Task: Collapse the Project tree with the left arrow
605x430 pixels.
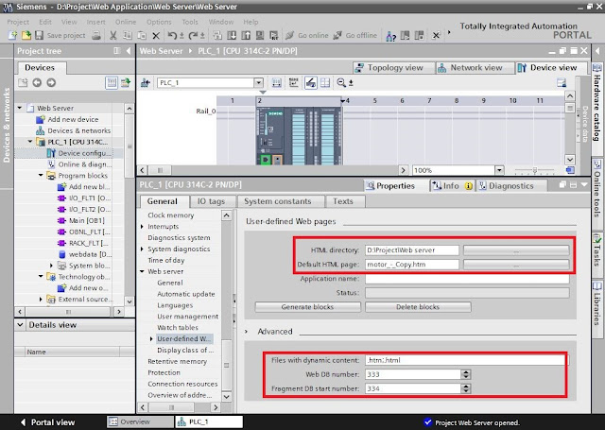Action: 129,51
